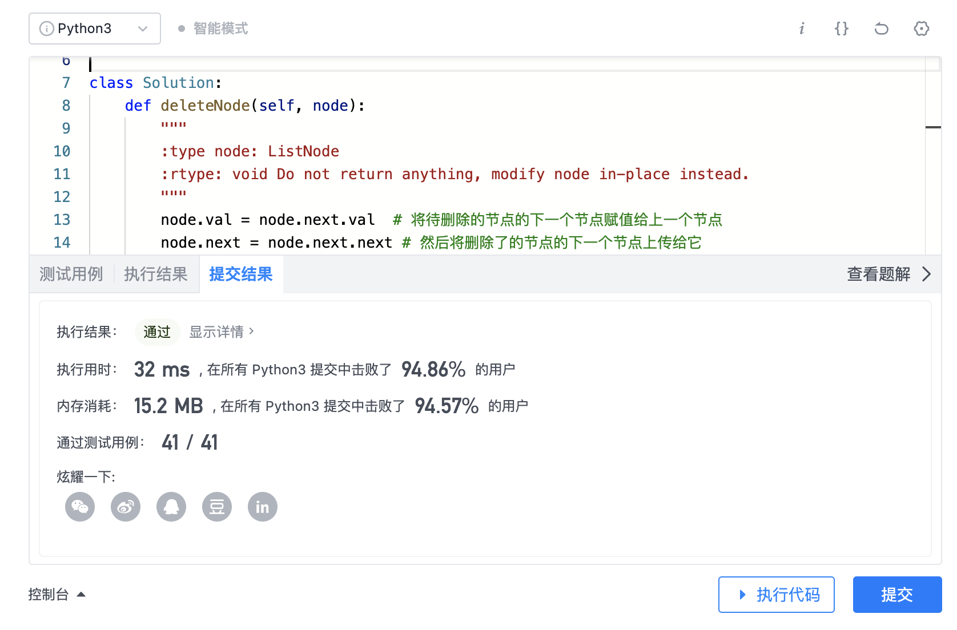Run code with the 执行代码 button

[776, 594]
